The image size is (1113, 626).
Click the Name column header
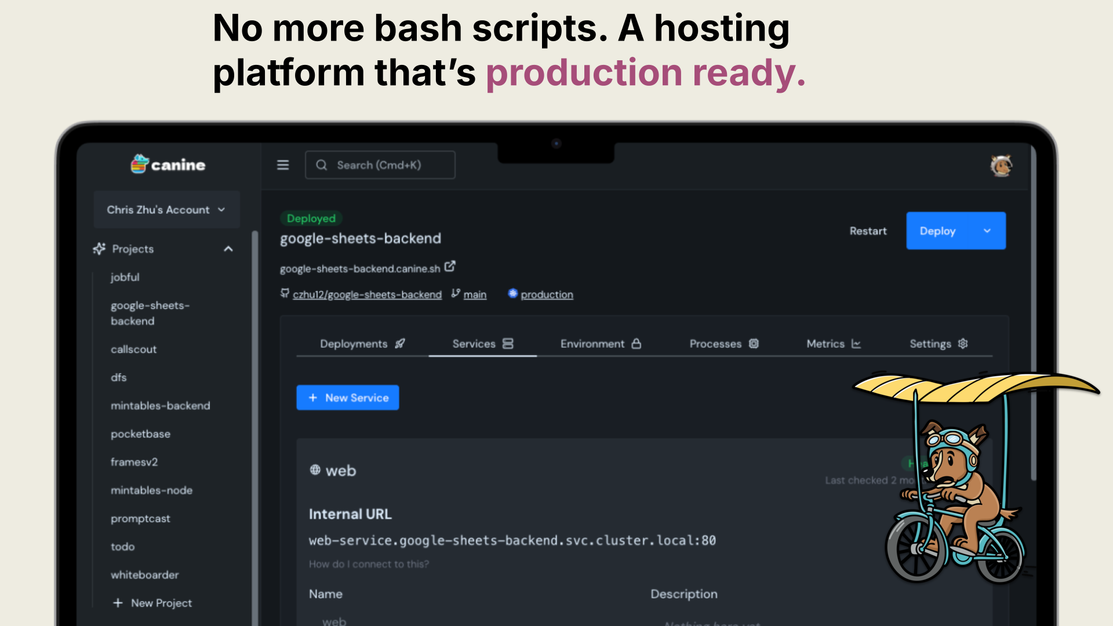(326, 594)
